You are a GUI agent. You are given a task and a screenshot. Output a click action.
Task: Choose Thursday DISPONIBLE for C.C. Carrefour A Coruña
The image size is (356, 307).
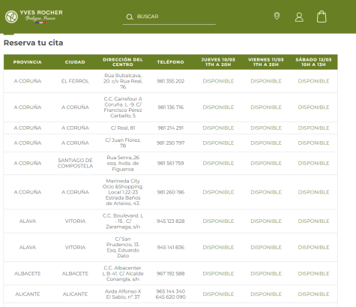click(x=218, y=107)
